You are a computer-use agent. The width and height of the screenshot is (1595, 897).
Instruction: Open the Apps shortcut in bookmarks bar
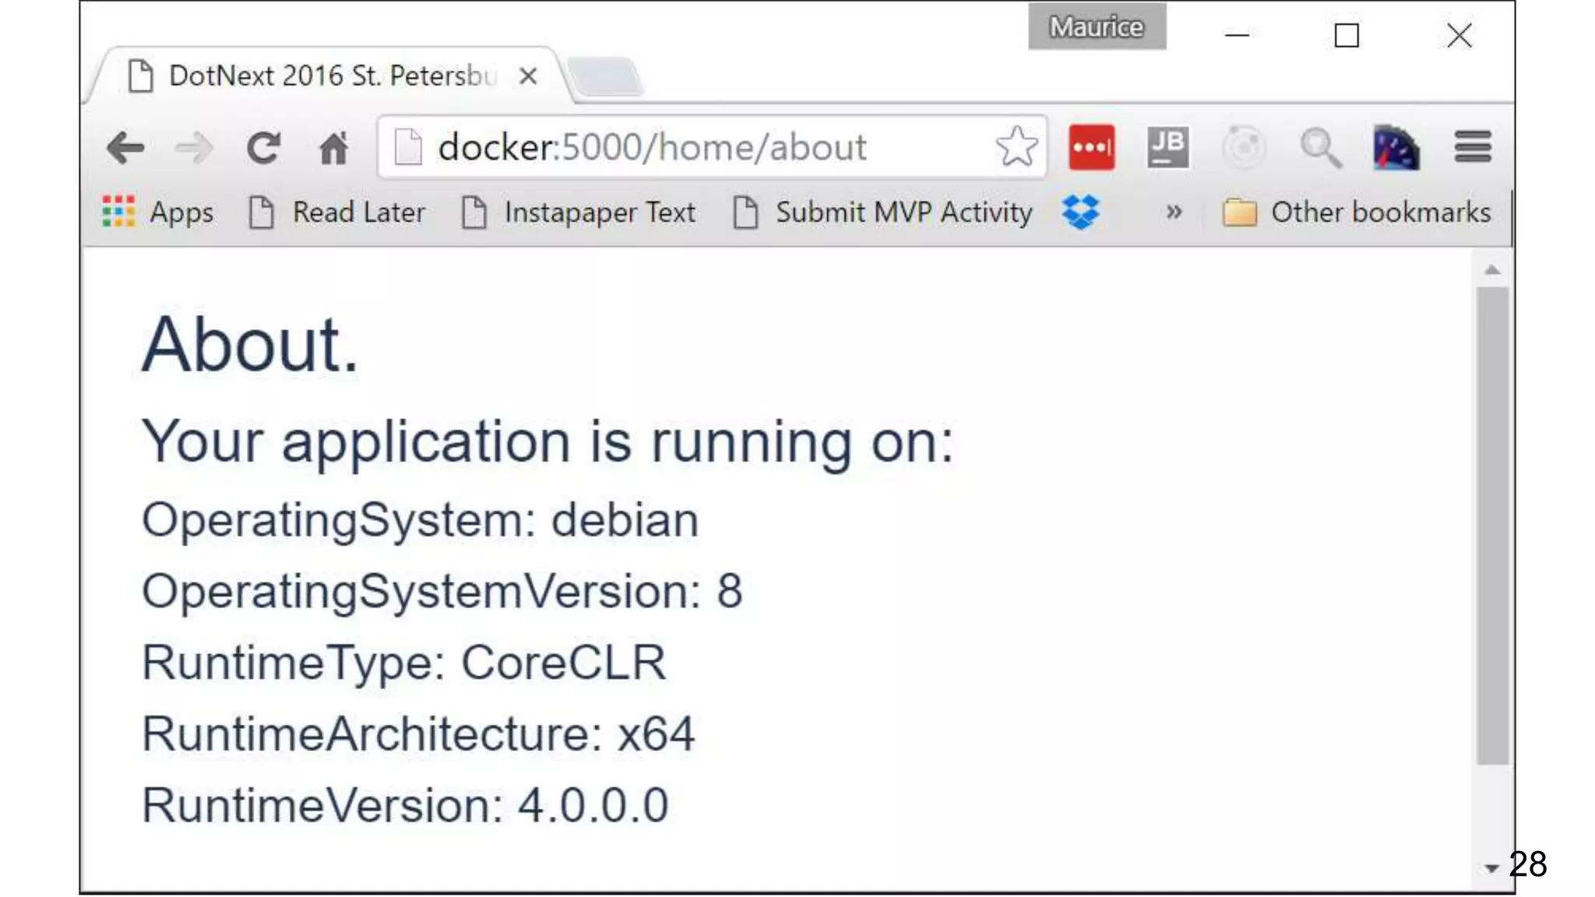(x=158, y=212)
